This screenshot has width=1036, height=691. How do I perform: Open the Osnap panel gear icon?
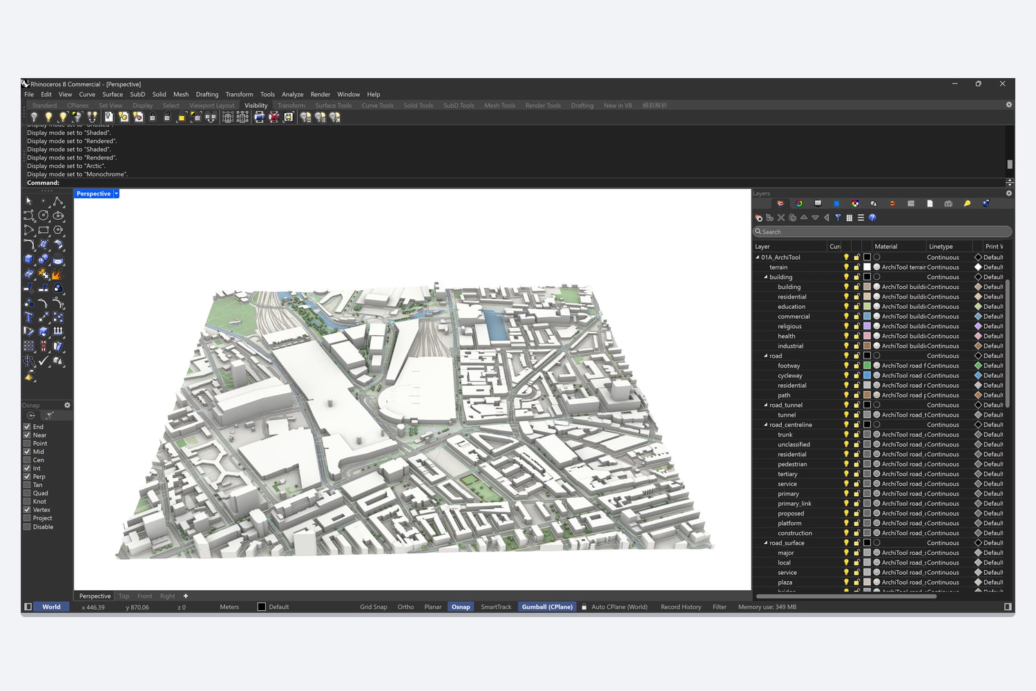(x=67, y=405)
